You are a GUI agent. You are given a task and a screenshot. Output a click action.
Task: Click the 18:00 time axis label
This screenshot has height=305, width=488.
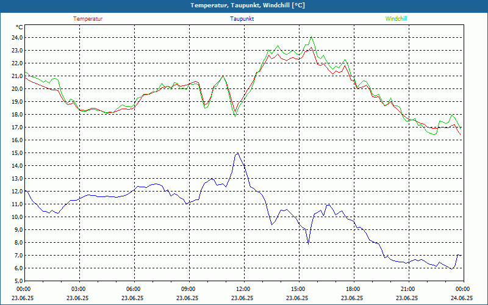tap(354, 289)
